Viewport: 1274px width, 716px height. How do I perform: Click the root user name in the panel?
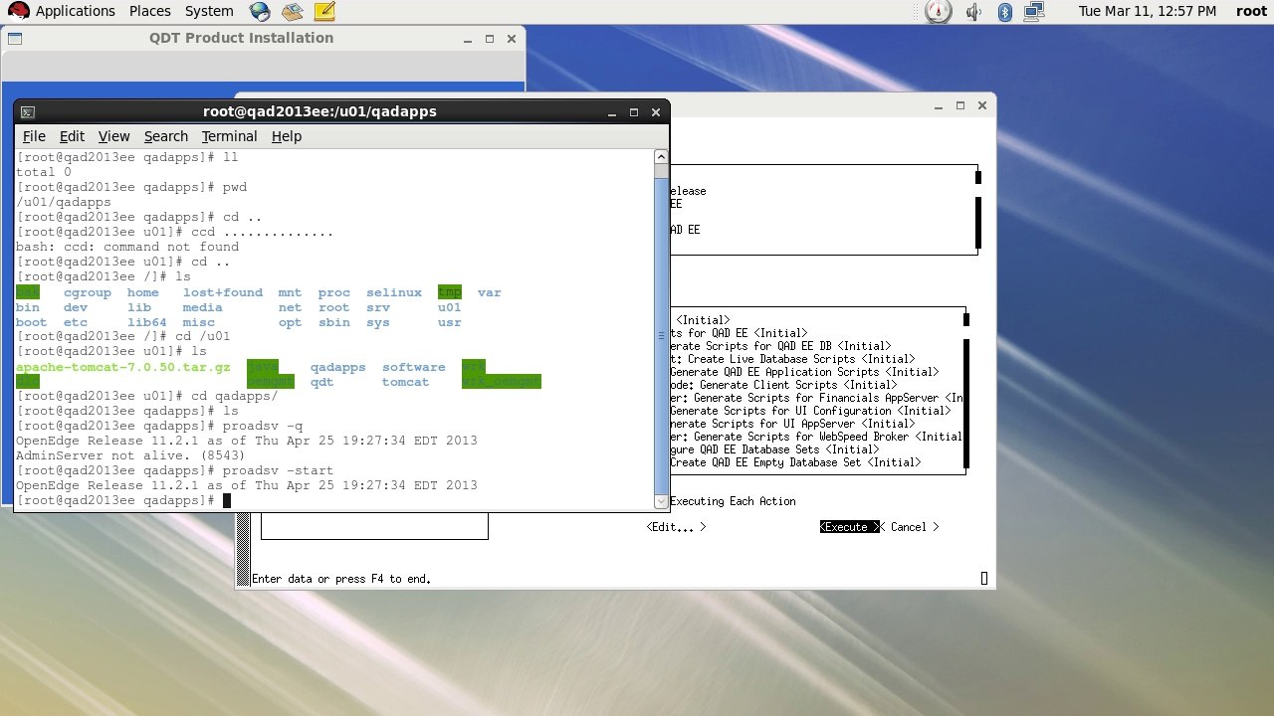tap(1251, 11)
